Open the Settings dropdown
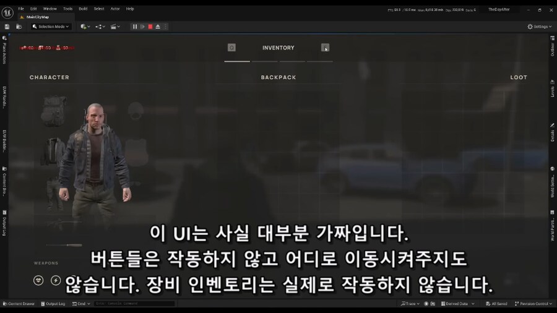Image resolution: width=557 pixels, height=313 pixels. [x=539, y=27]
